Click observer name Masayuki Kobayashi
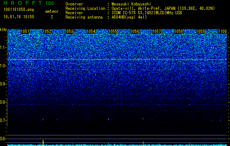Viewport: 230px width, 146px height. point(131,4)
